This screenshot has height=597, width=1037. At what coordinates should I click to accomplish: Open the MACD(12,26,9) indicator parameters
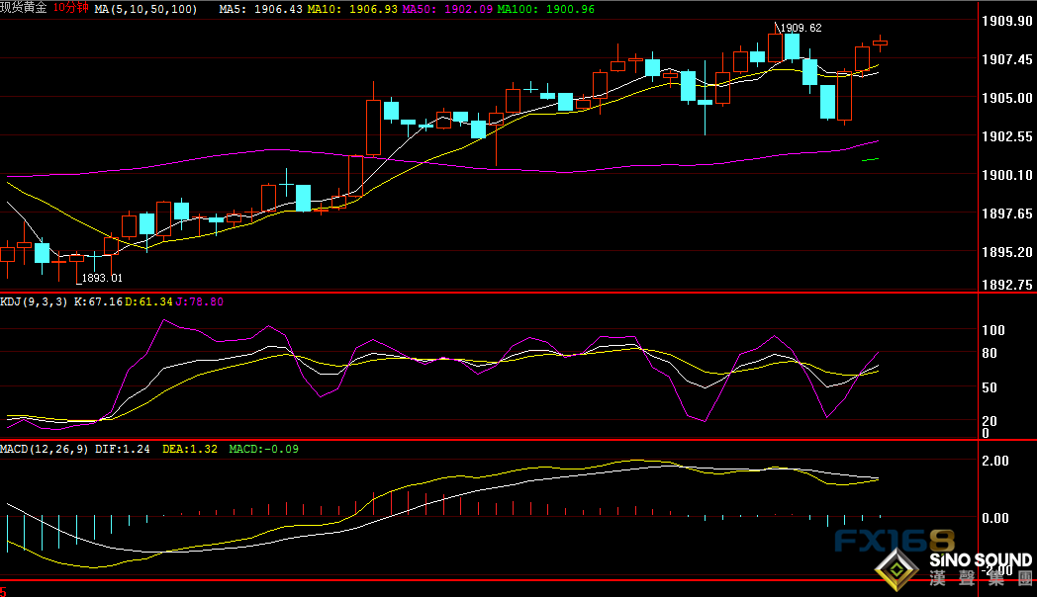(45, 449)
